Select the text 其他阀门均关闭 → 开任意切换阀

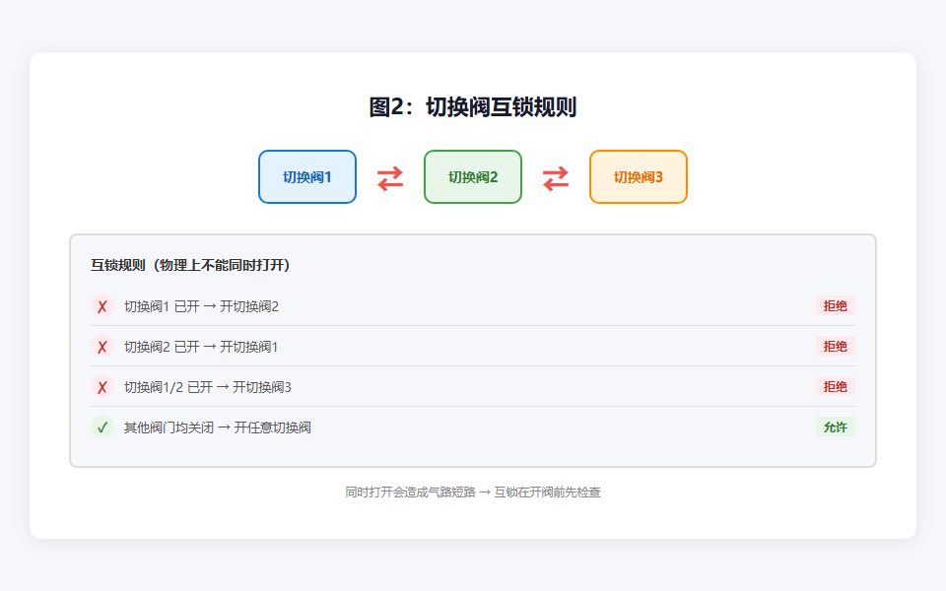tap(217, 427)
